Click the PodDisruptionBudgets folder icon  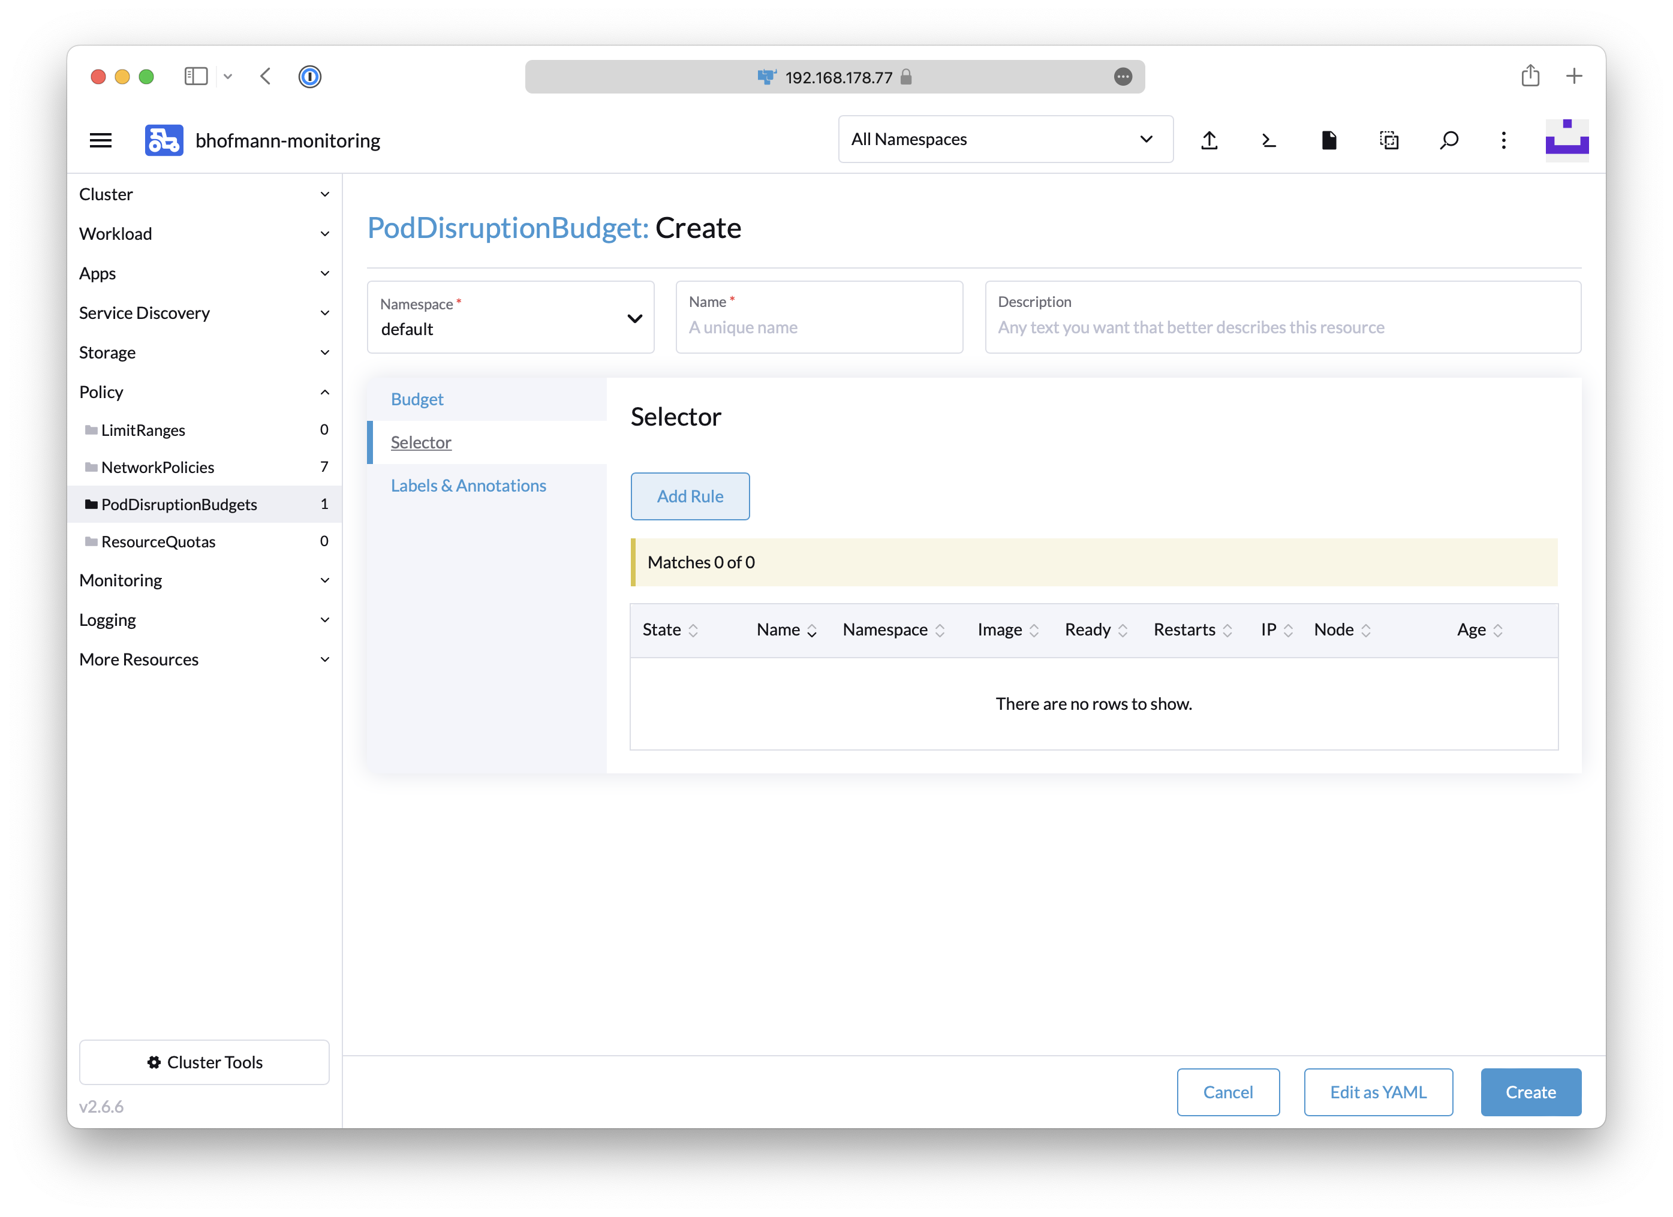click(x=92, y=505)
